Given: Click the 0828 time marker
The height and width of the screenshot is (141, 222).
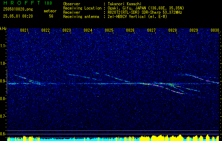Looking at the screenshot, I should pos(173,30).
